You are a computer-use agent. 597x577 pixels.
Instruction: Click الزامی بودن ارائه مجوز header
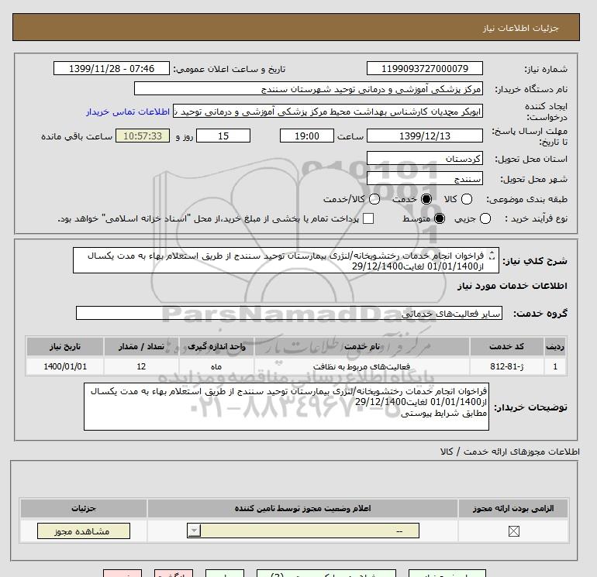(513, 508)
